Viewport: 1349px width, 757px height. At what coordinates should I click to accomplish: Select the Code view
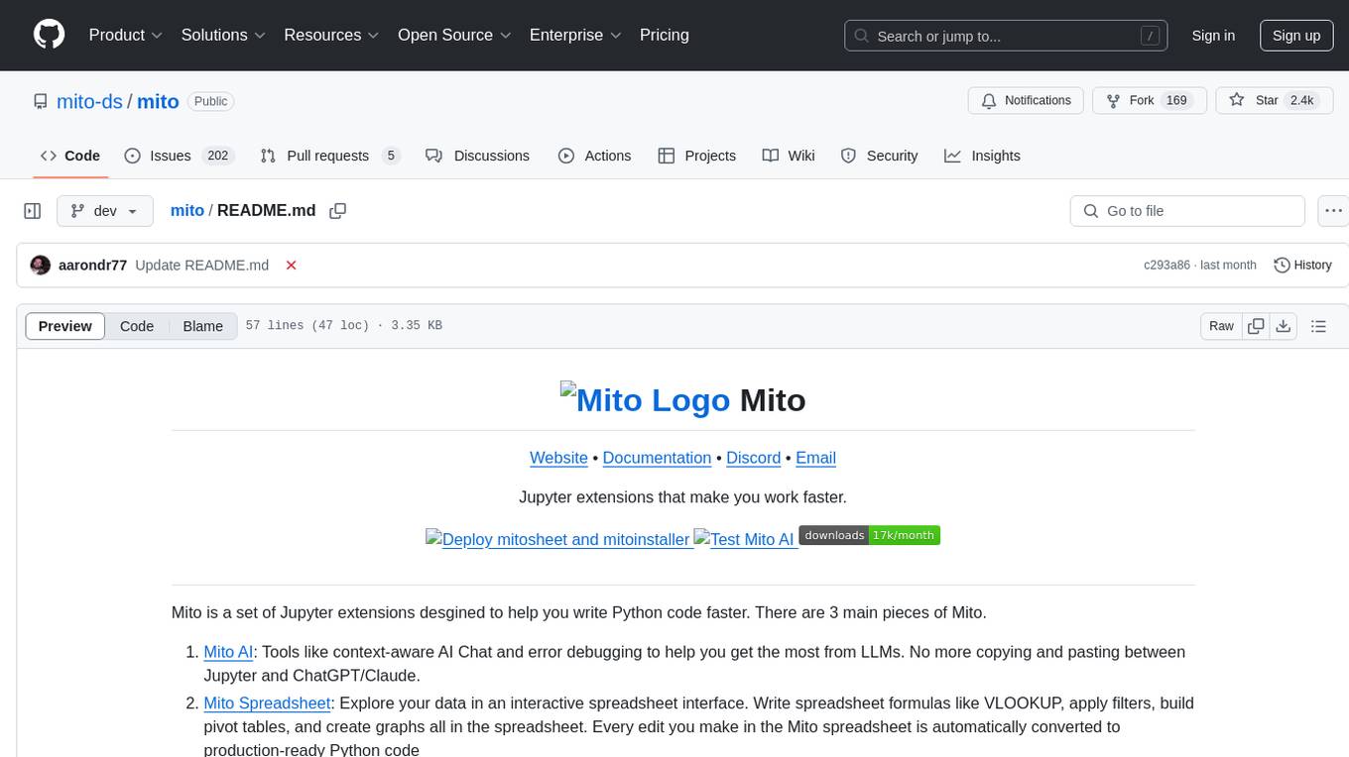click(137, 326)
